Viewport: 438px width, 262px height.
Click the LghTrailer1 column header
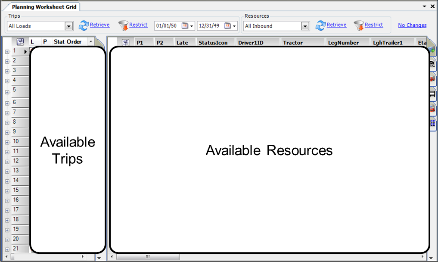click(393, 43)
